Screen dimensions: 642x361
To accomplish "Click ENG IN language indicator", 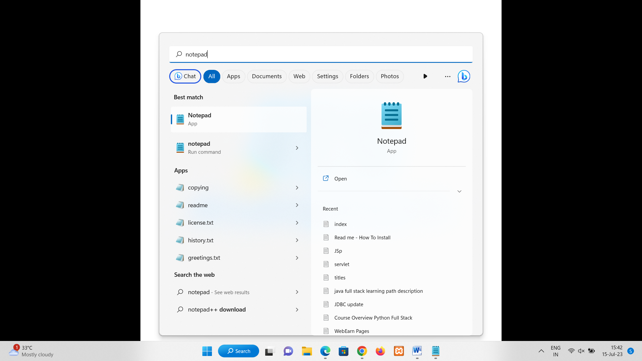I will click(555, 351).
